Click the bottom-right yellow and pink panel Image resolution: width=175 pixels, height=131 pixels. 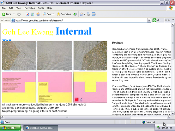[x=90, y=87]
